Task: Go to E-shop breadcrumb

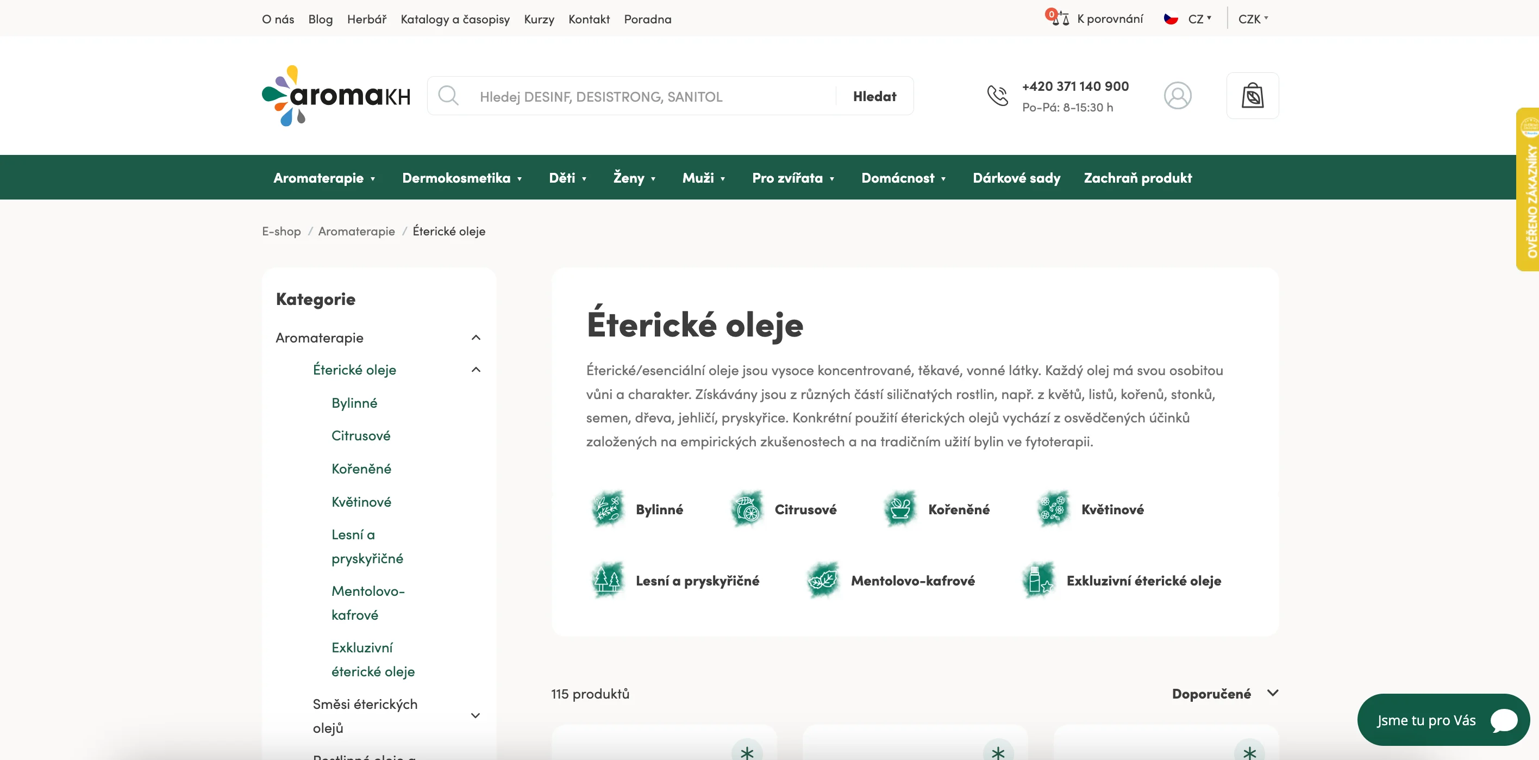Action: click(x=281, y=231)
